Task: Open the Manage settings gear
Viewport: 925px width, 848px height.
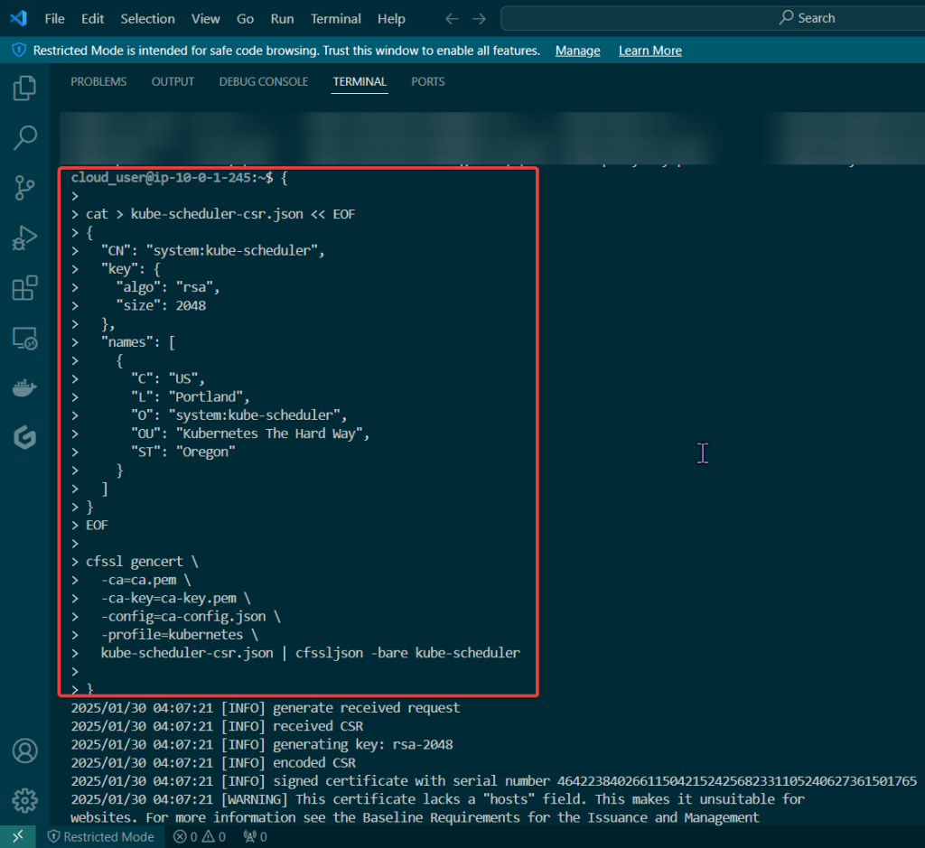Action: point(24,800)
